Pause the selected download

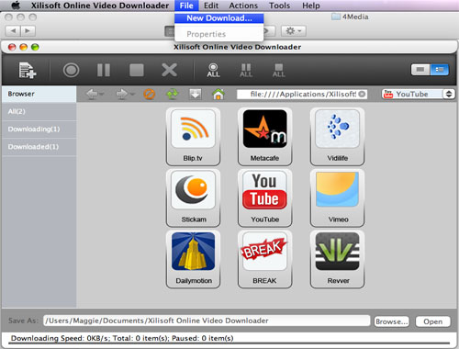104,70
